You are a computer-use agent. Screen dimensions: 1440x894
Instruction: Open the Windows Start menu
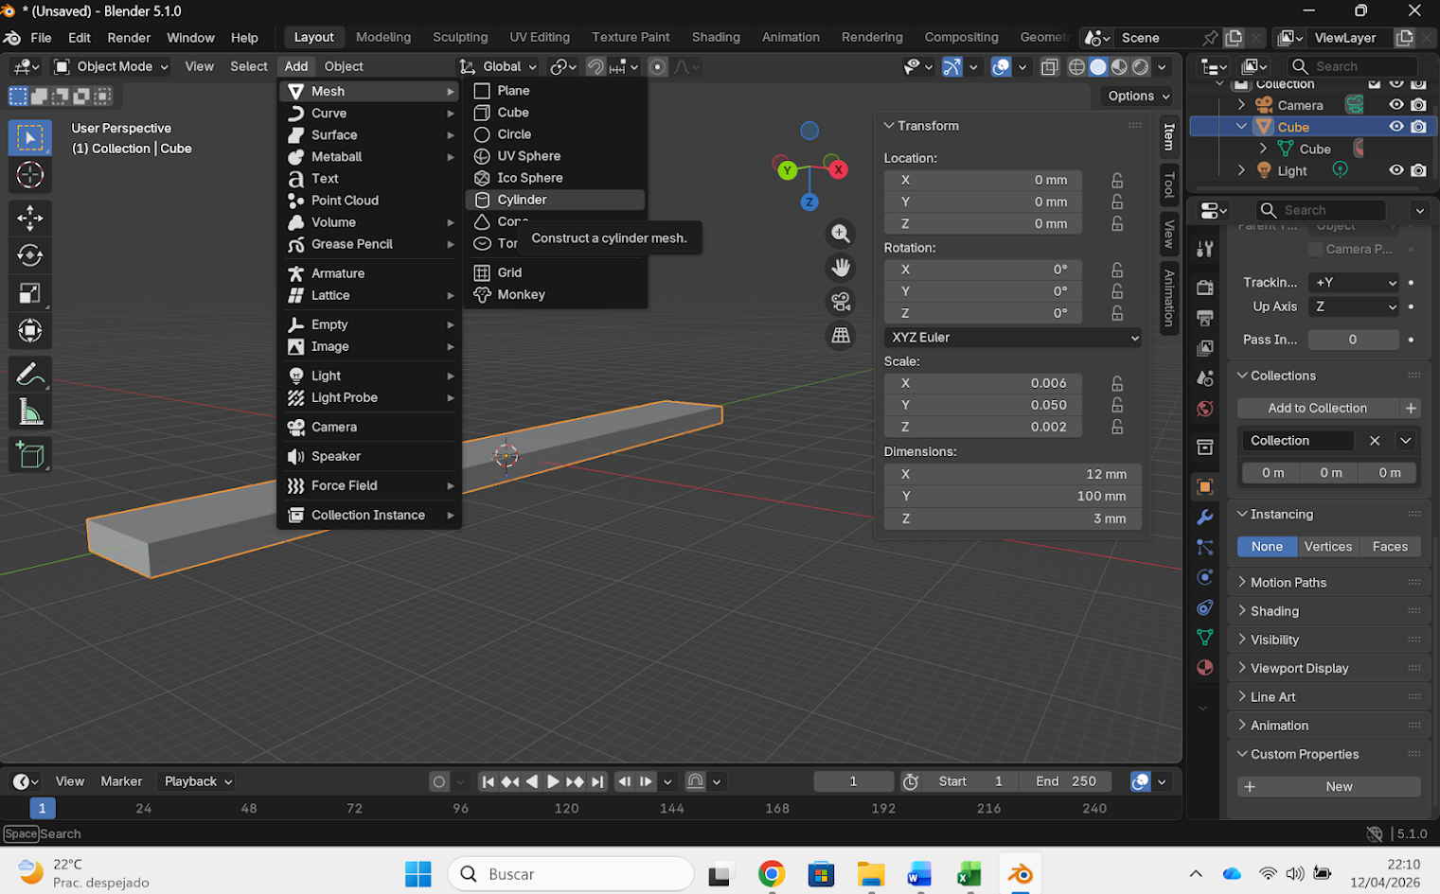pos(418,874)
